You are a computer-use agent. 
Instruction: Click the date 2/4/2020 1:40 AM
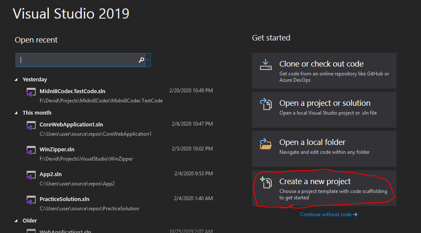pyautogui.click(x=193, y=198)
